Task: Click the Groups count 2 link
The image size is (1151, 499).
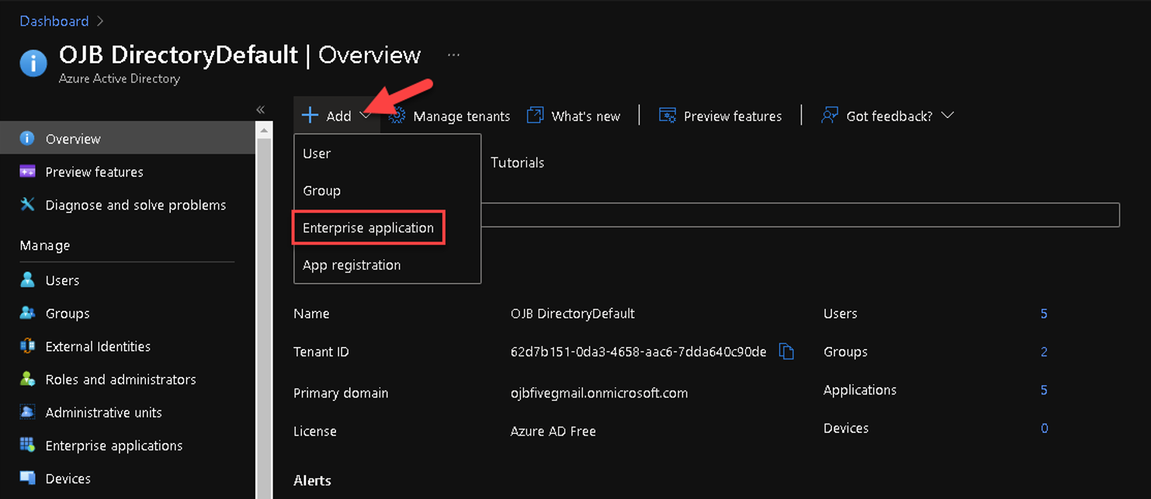Action: pyautogui.click(x=1044, y=352)
